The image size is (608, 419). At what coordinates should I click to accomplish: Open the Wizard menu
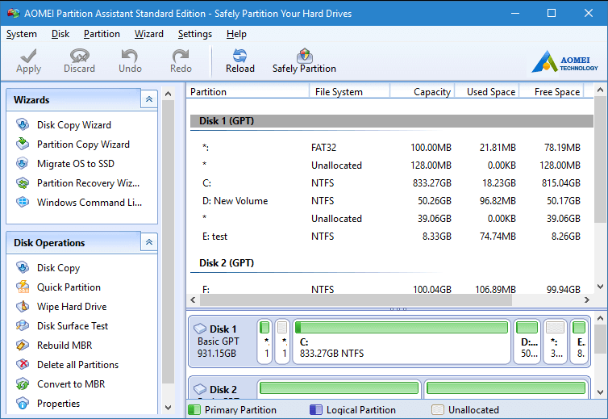tap(149, 34)
